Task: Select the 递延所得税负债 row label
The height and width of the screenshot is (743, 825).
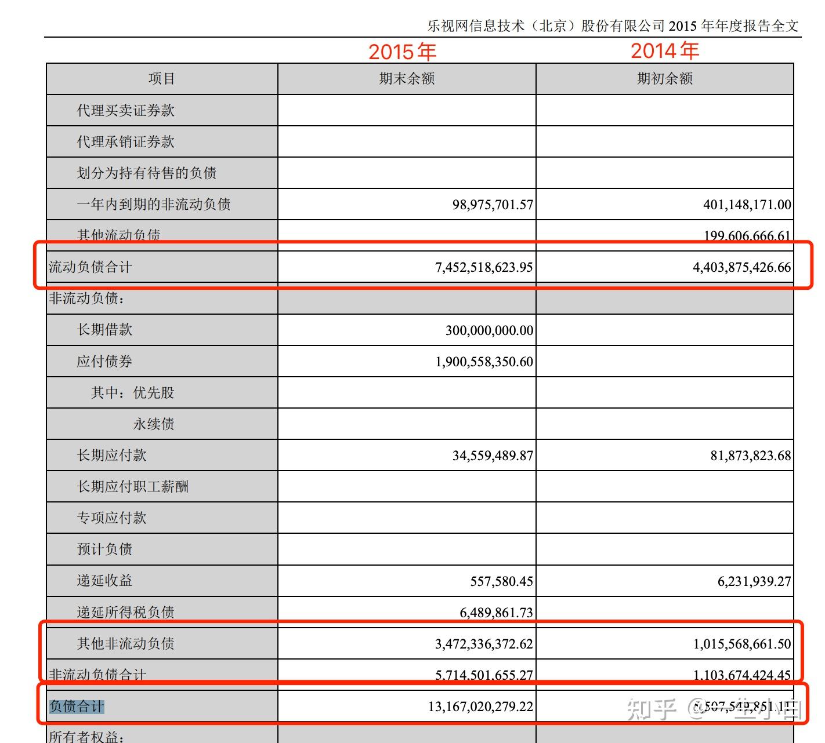Action: (x=125, y=612)
